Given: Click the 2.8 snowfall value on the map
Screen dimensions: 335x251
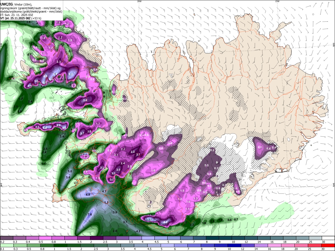Looking at the screenshot, I should pyautogui.click(x=133, y=152).
